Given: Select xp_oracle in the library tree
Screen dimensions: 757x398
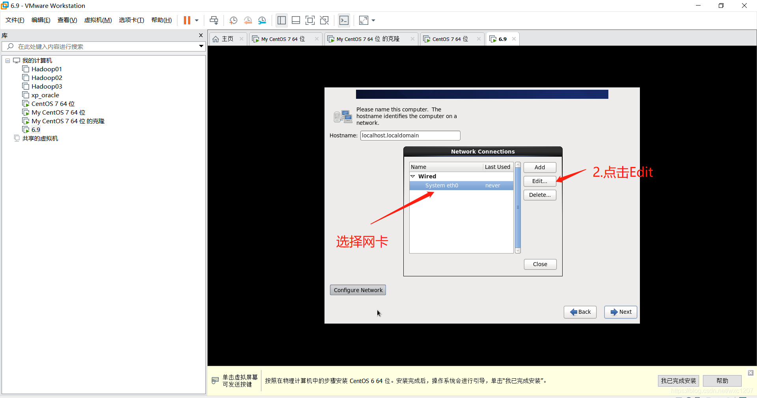Looking at the screenshot, I should point(45,95).
